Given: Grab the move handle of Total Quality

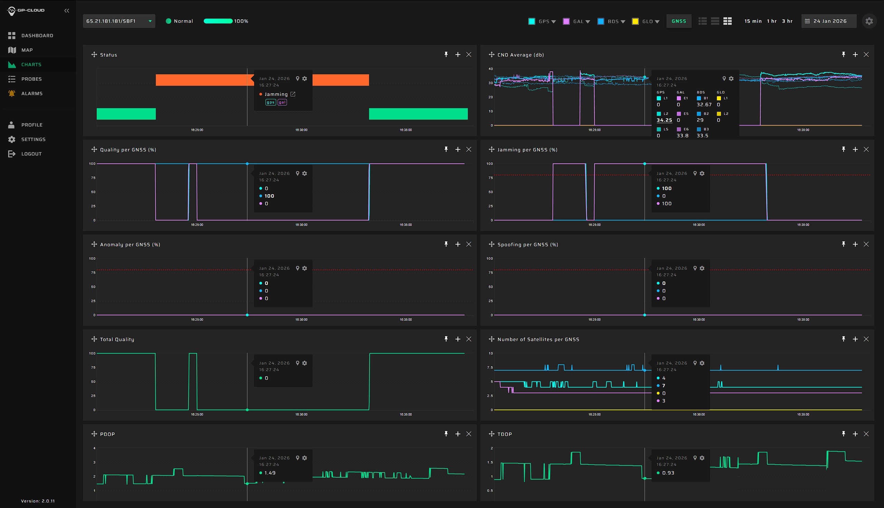Looking at the screenshot, I should (x=94, y=339).
